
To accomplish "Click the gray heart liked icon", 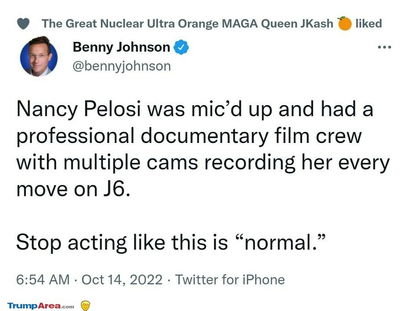I will tap(27, 23).
